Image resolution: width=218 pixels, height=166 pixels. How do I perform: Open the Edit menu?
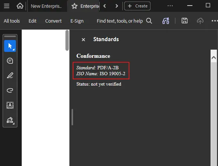[x=32, y=21]
